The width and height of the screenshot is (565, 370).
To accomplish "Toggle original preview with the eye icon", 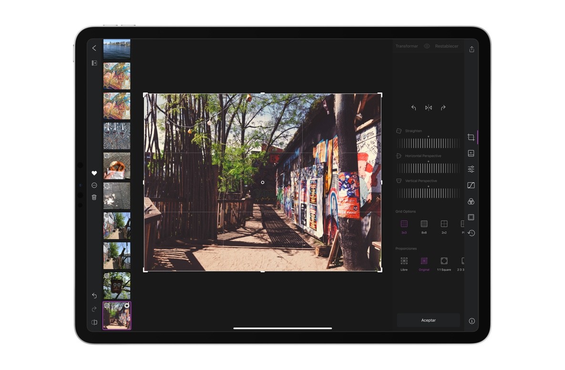I will (427, 46).
